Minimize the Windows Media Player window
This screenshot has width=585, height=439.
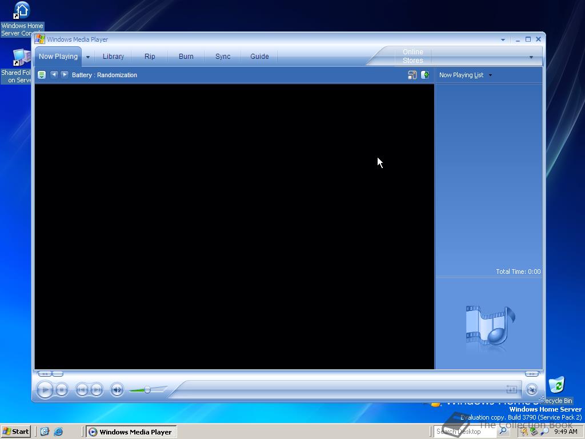coord(518,39)
